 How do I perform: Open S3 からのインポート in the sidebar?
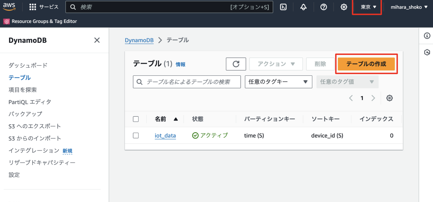coord(35,138)
